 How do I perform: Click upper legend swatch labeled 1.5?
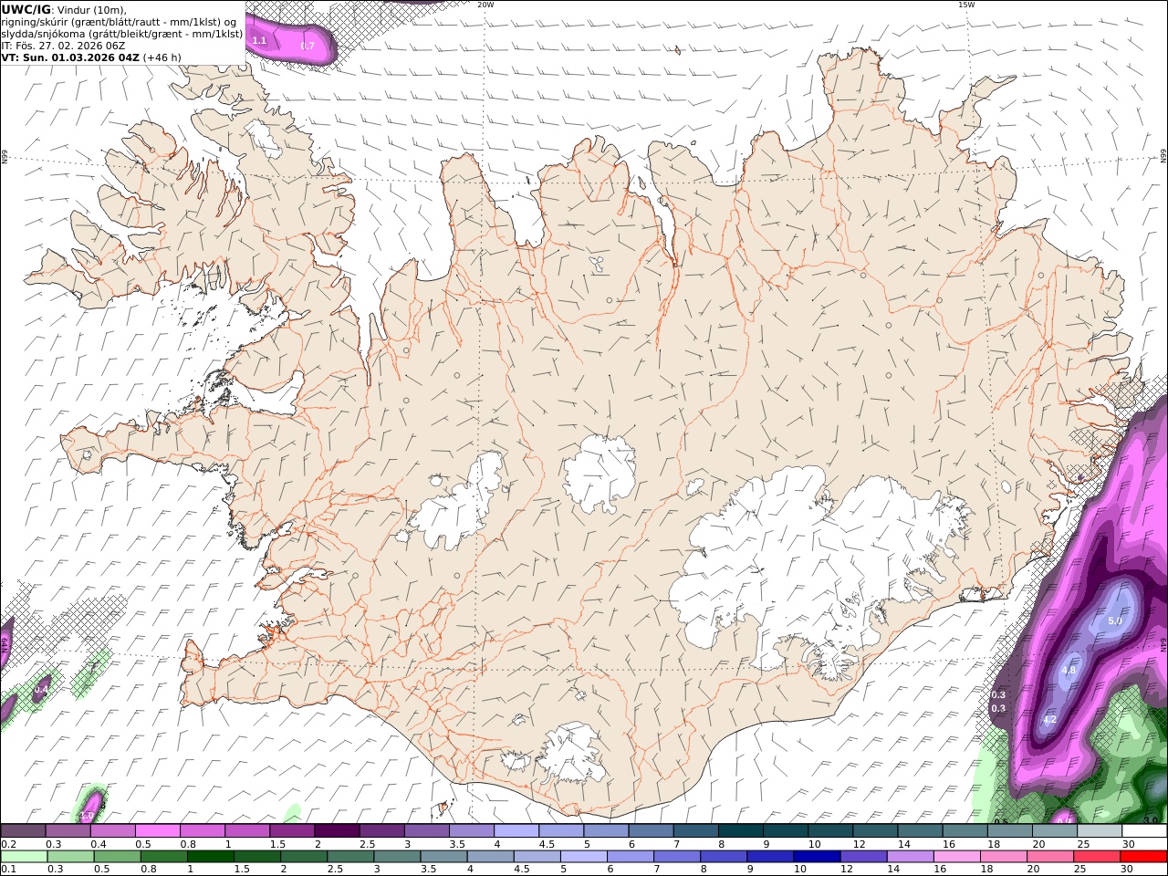(x=292, y=830)
